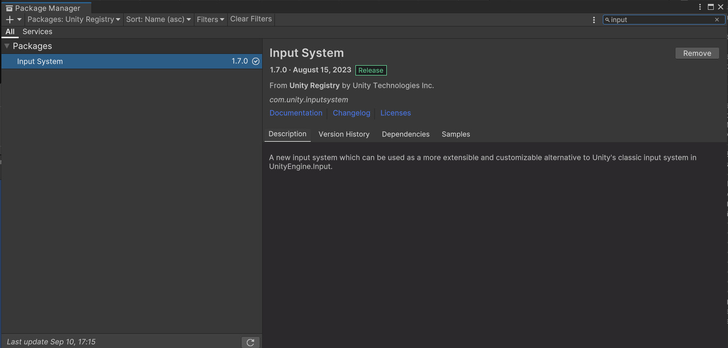Image resolution: width=728 pixels, height=348 pixels.
Task: Click the Packages group header label
Action: click(32, 46)
